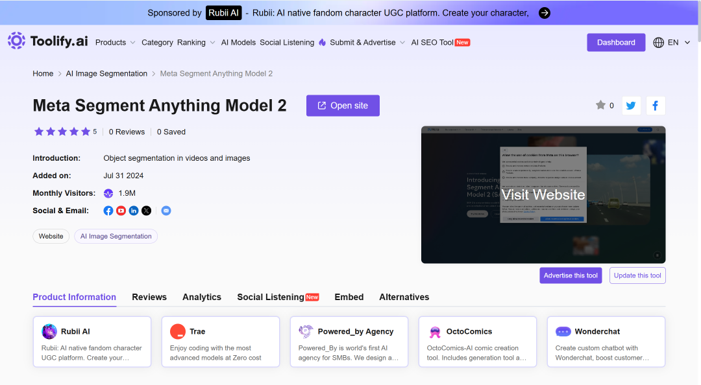Switch to the Social Listening tab
The width and height of the screenshot is (701, 385).
click(278, 297)
